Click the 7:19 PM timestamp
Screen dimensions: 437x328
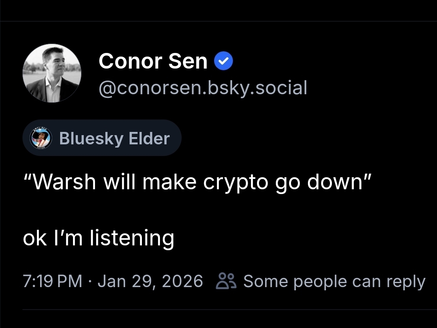[x=53, y=281]
